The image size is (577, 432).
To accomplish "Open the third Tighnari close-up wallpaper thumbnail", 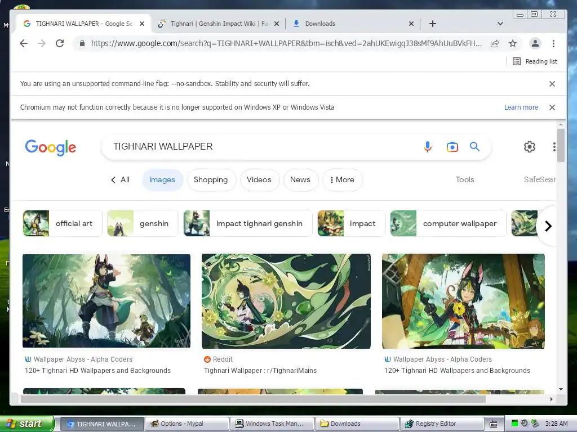I will pos(463,301).
